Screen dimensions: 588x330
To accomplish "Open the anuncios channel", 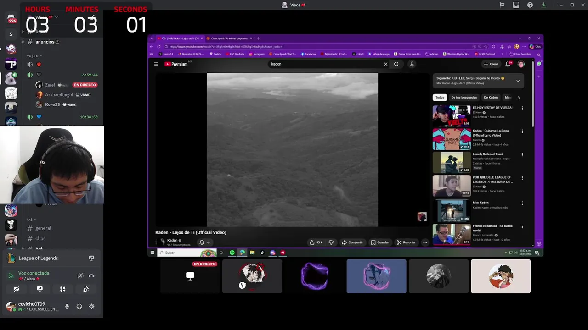I will pos(45,42).
